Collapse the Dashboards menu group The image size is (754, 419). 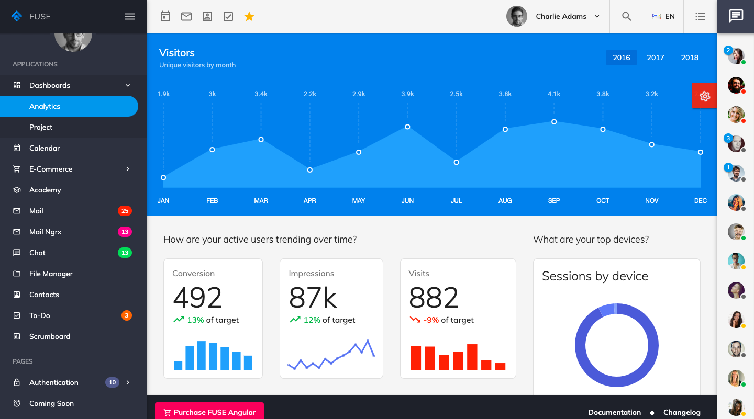click(x=73, y=85)
